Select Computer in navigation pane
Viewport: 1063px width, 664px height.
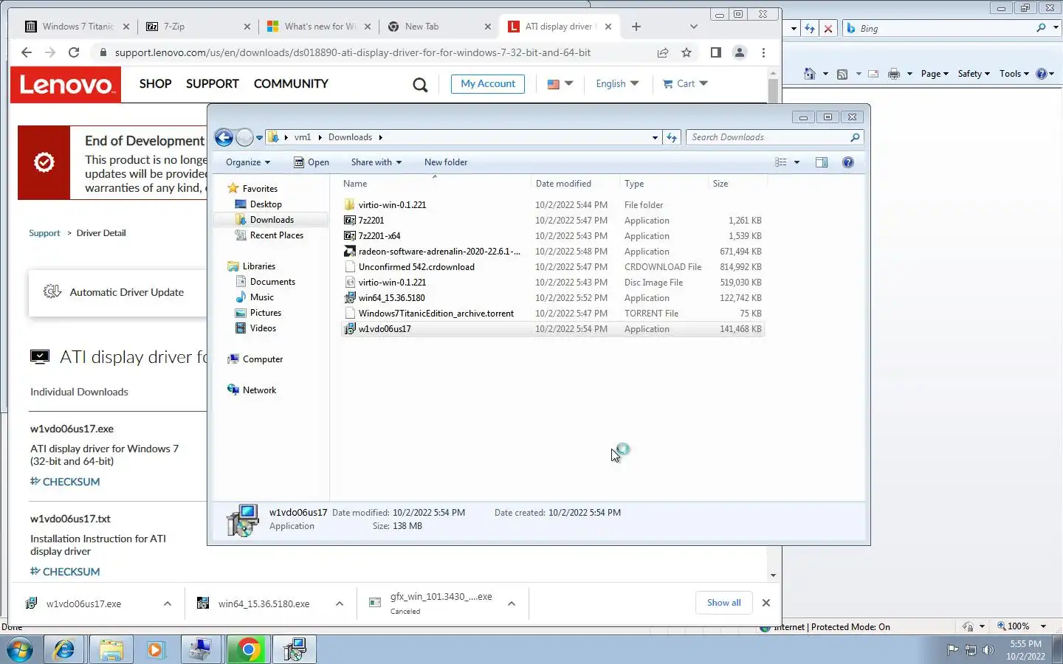[x=263, y=359]
